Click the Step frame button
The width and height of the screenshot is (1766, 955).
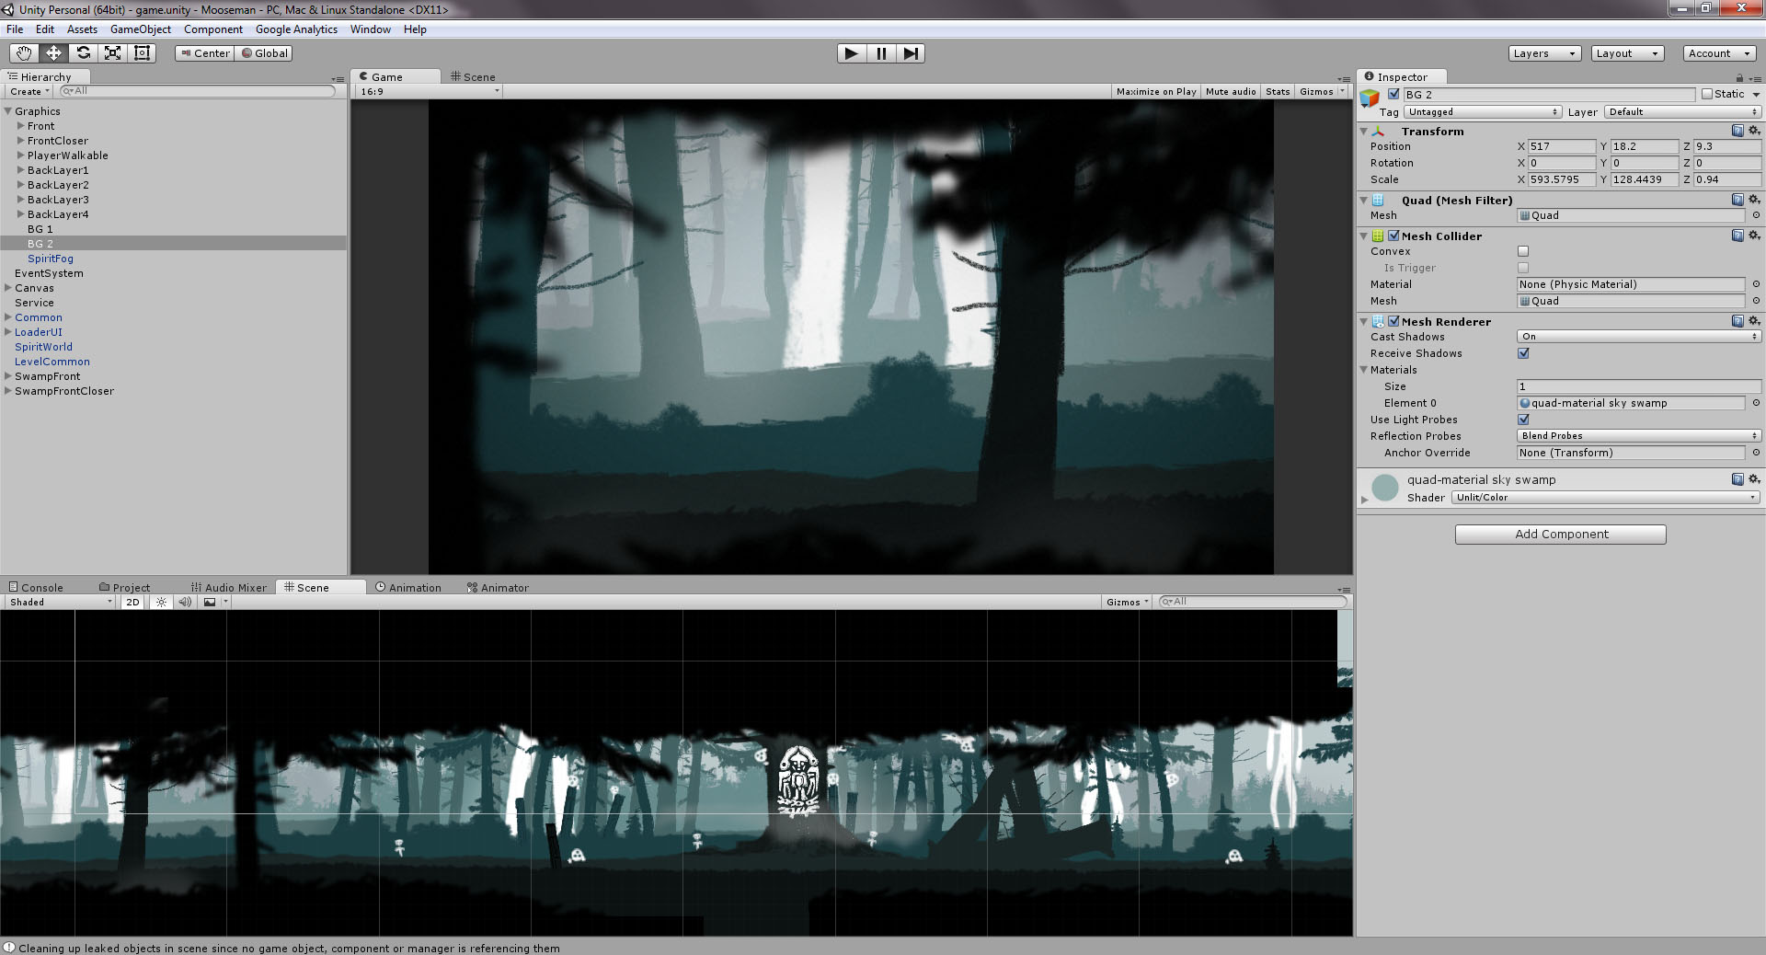point(910,53)
